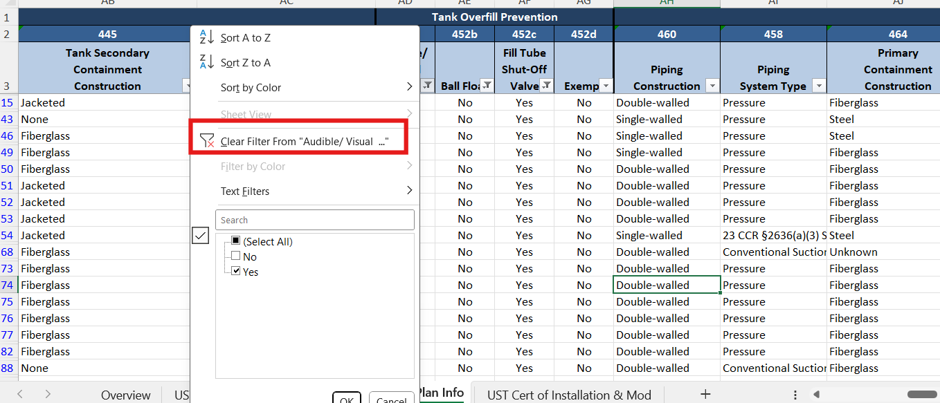Screen dimensions: 940x403
Task: Add a new sheet with plus button
Action: 705,394
